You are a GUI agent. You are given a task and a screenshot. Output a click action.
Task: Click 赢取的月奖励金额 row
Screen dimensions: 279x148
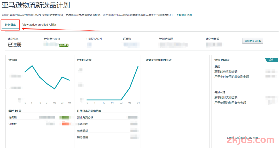tap(245, 97)
